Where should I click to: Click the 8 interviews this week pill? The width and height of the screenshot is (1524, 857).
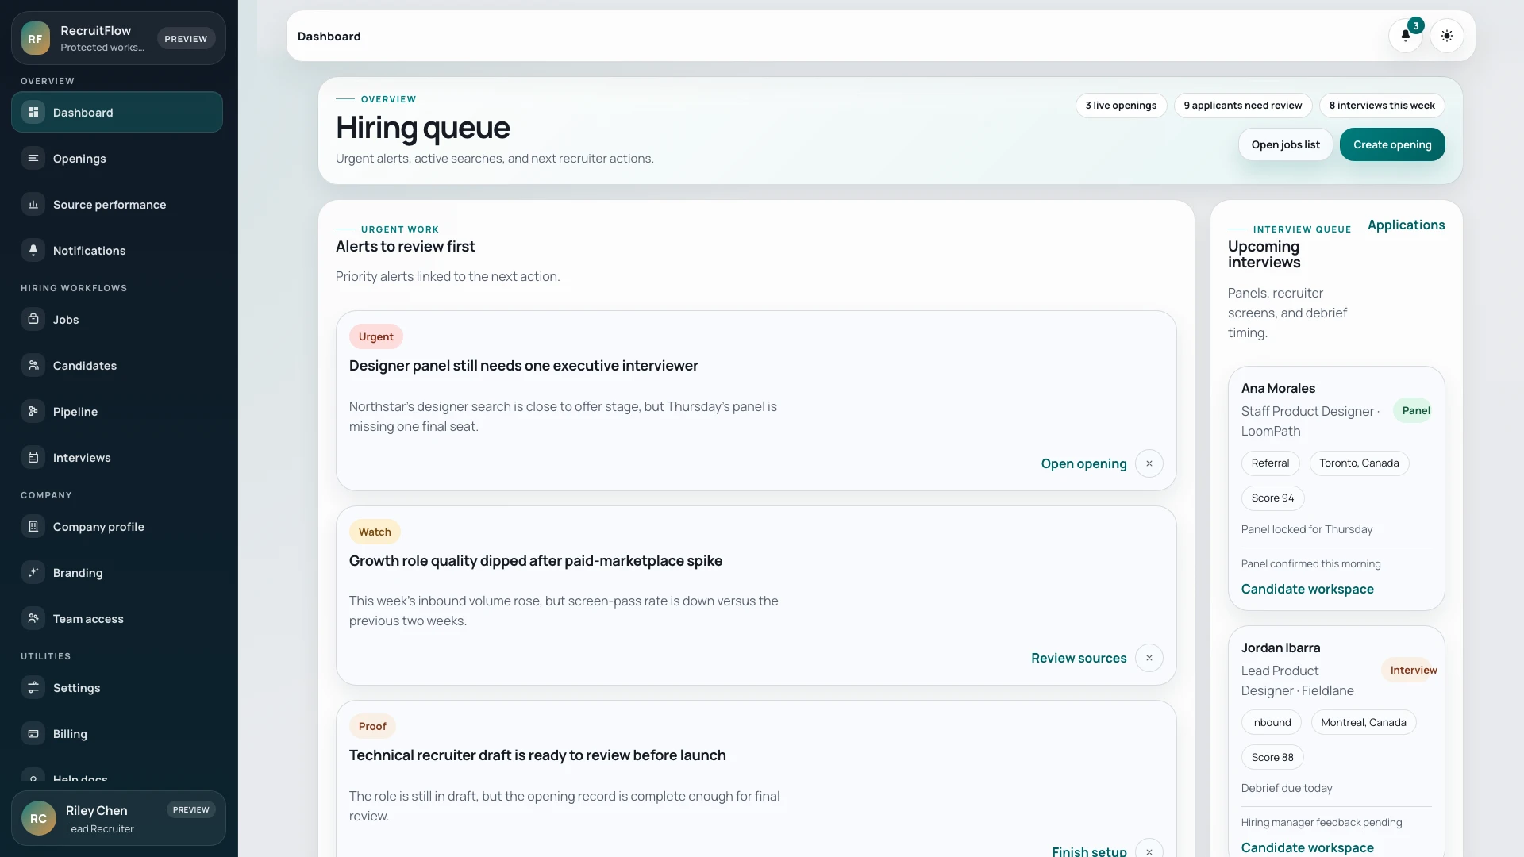pyautogui.click(x=1382, y=105)
